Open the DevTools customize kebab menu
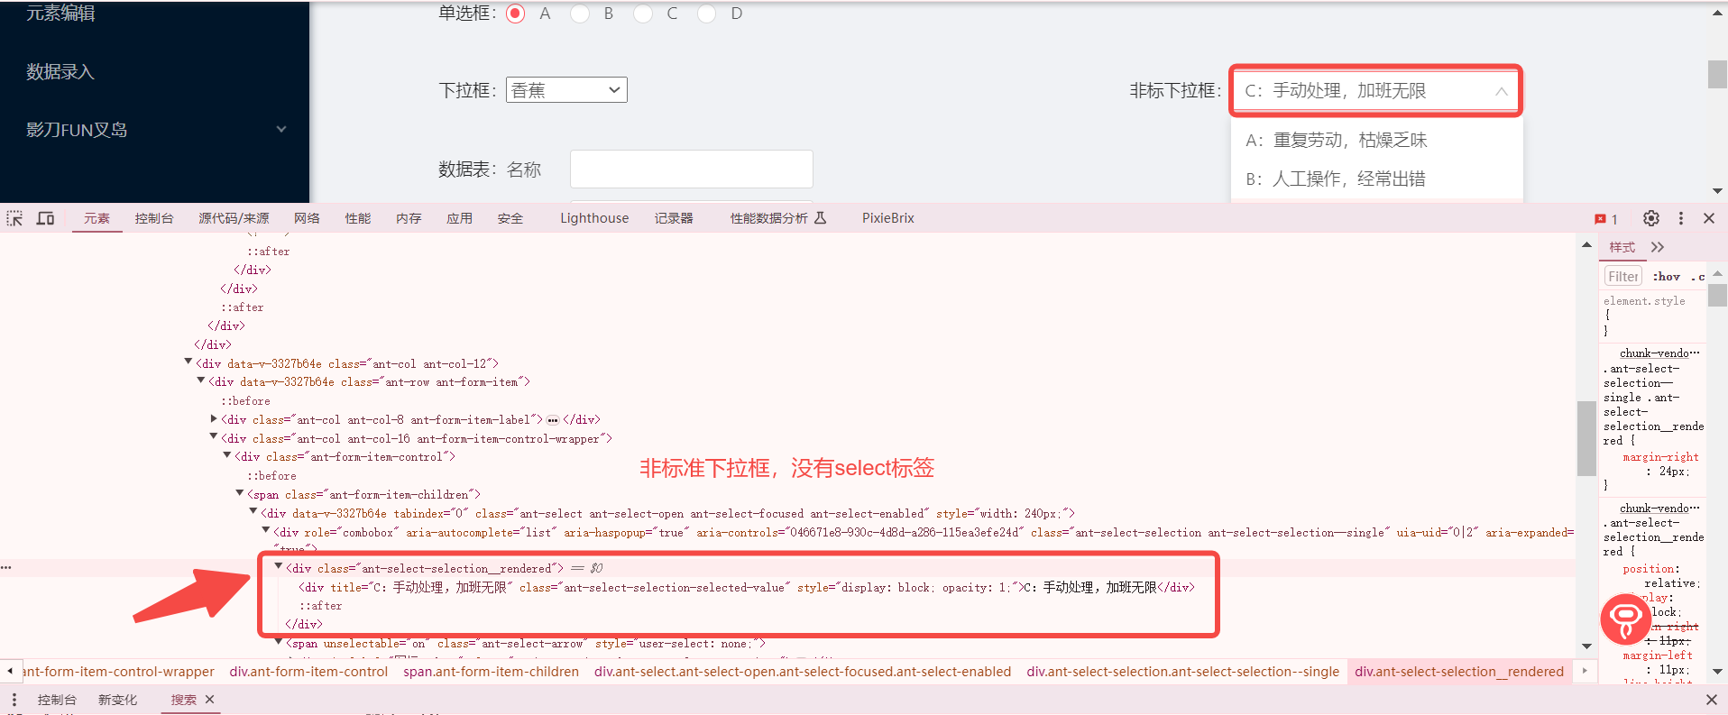The width and height of the screenshot is (1728, 715). point(1681,218)
